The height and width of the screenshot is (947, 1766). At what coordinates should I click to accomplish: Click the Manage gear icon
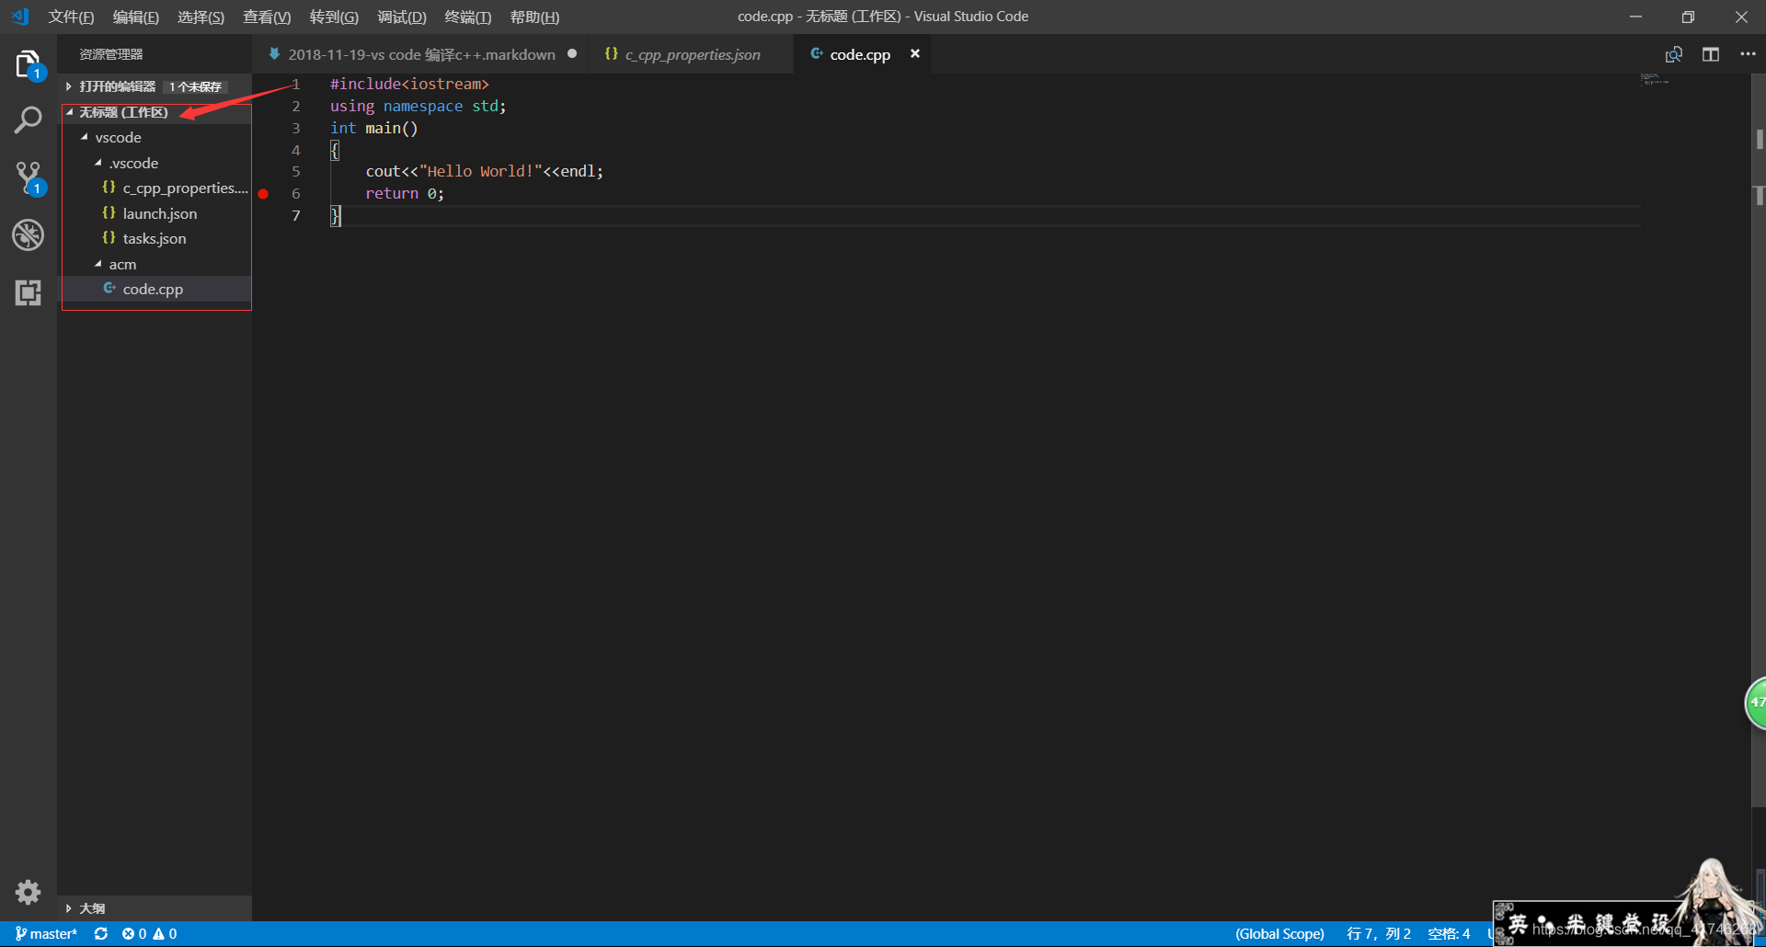click(x=28, y=891)
